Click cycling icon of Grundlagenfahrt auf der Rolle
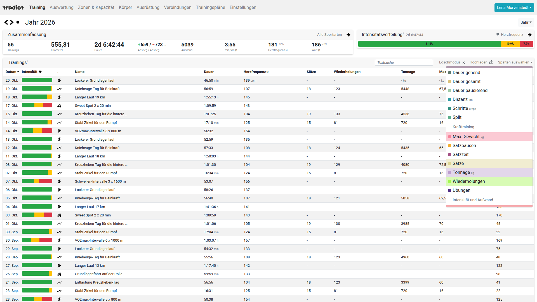537x302 pixels. 59,274
